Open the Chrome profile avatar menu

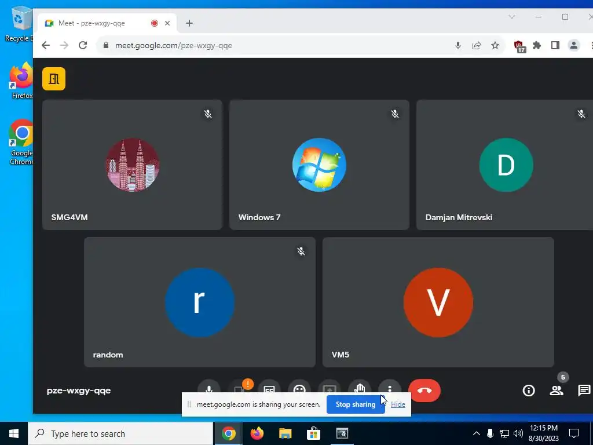pyautogui.click(x=574, y=45)
